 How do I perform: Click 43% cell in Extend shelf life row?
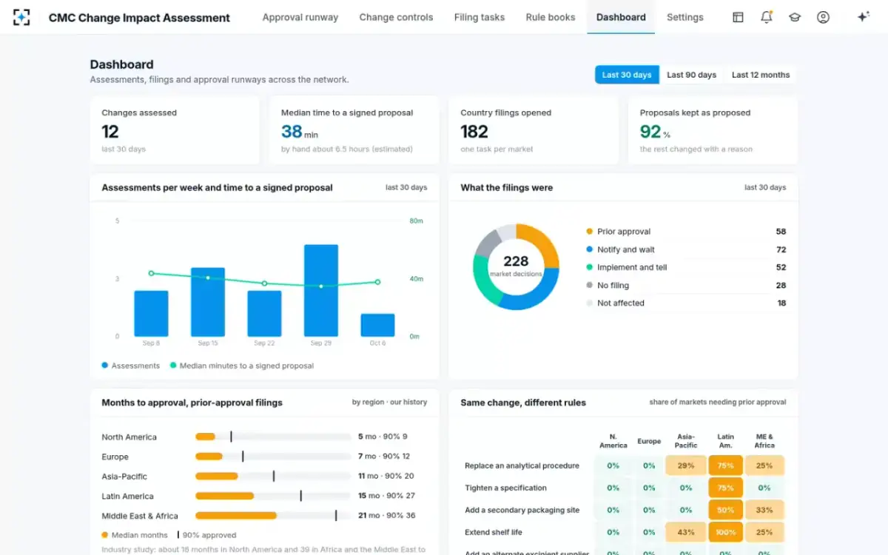pos(686,532)
